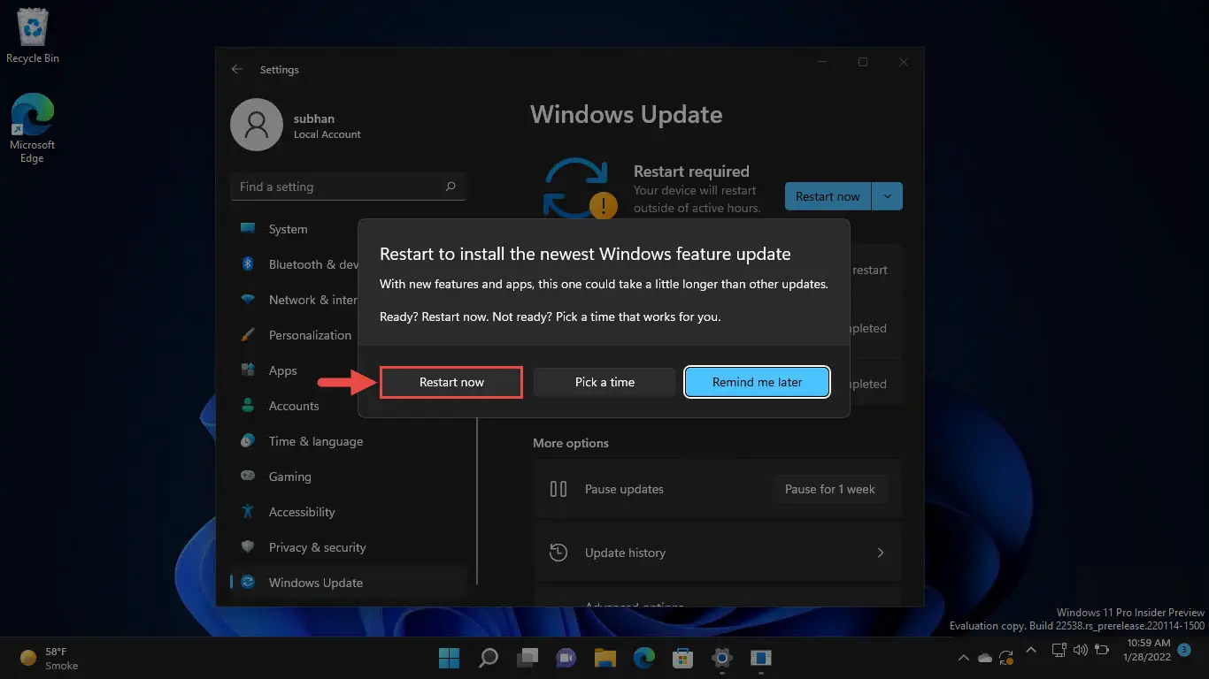The height and width of the screenshot is (679, 1209).
Task: Open the notification badge showing 3
Action: click(x=1185, y=650)
